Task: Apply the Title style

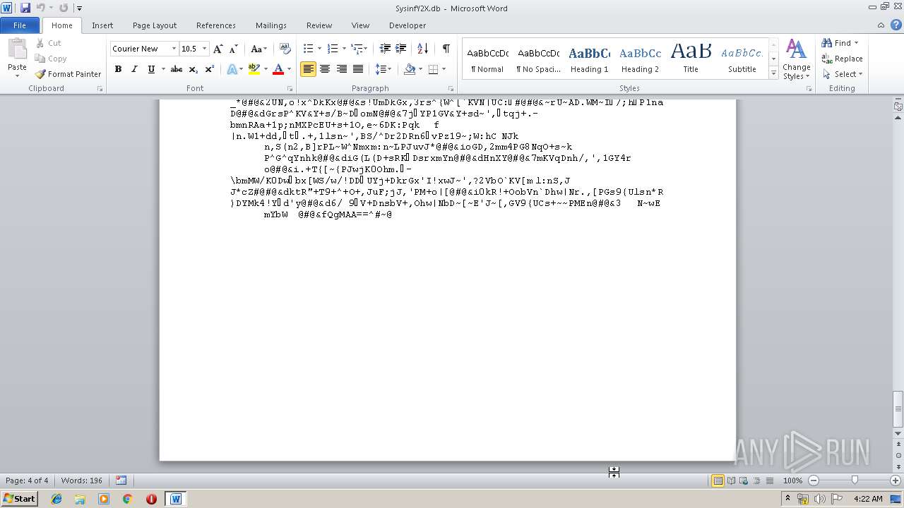Action: coord(691,59)
